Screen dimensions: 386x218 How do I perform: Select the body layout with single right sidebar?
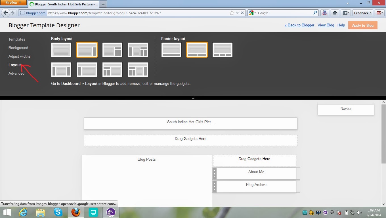coord(87,50)
